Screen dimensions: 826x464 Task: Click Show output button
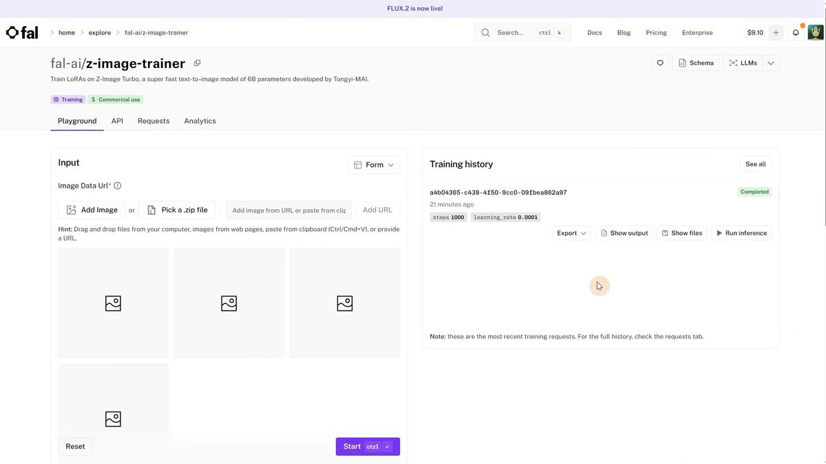click(624, 233)
